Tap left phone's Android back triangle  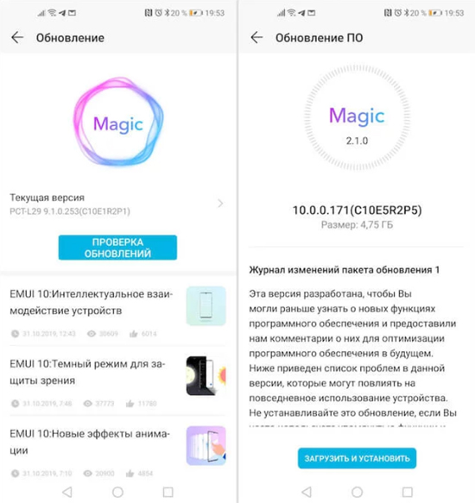coord(67,492)
